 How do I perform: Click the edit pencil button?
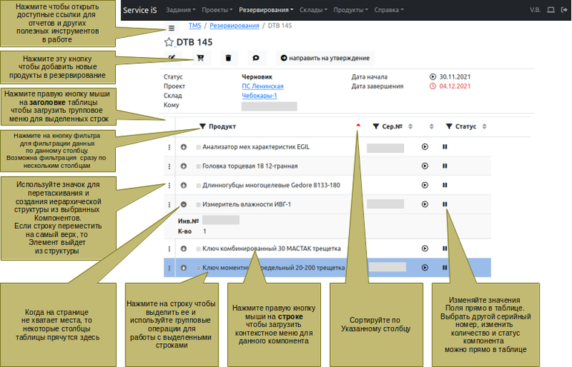coord(172,58)
